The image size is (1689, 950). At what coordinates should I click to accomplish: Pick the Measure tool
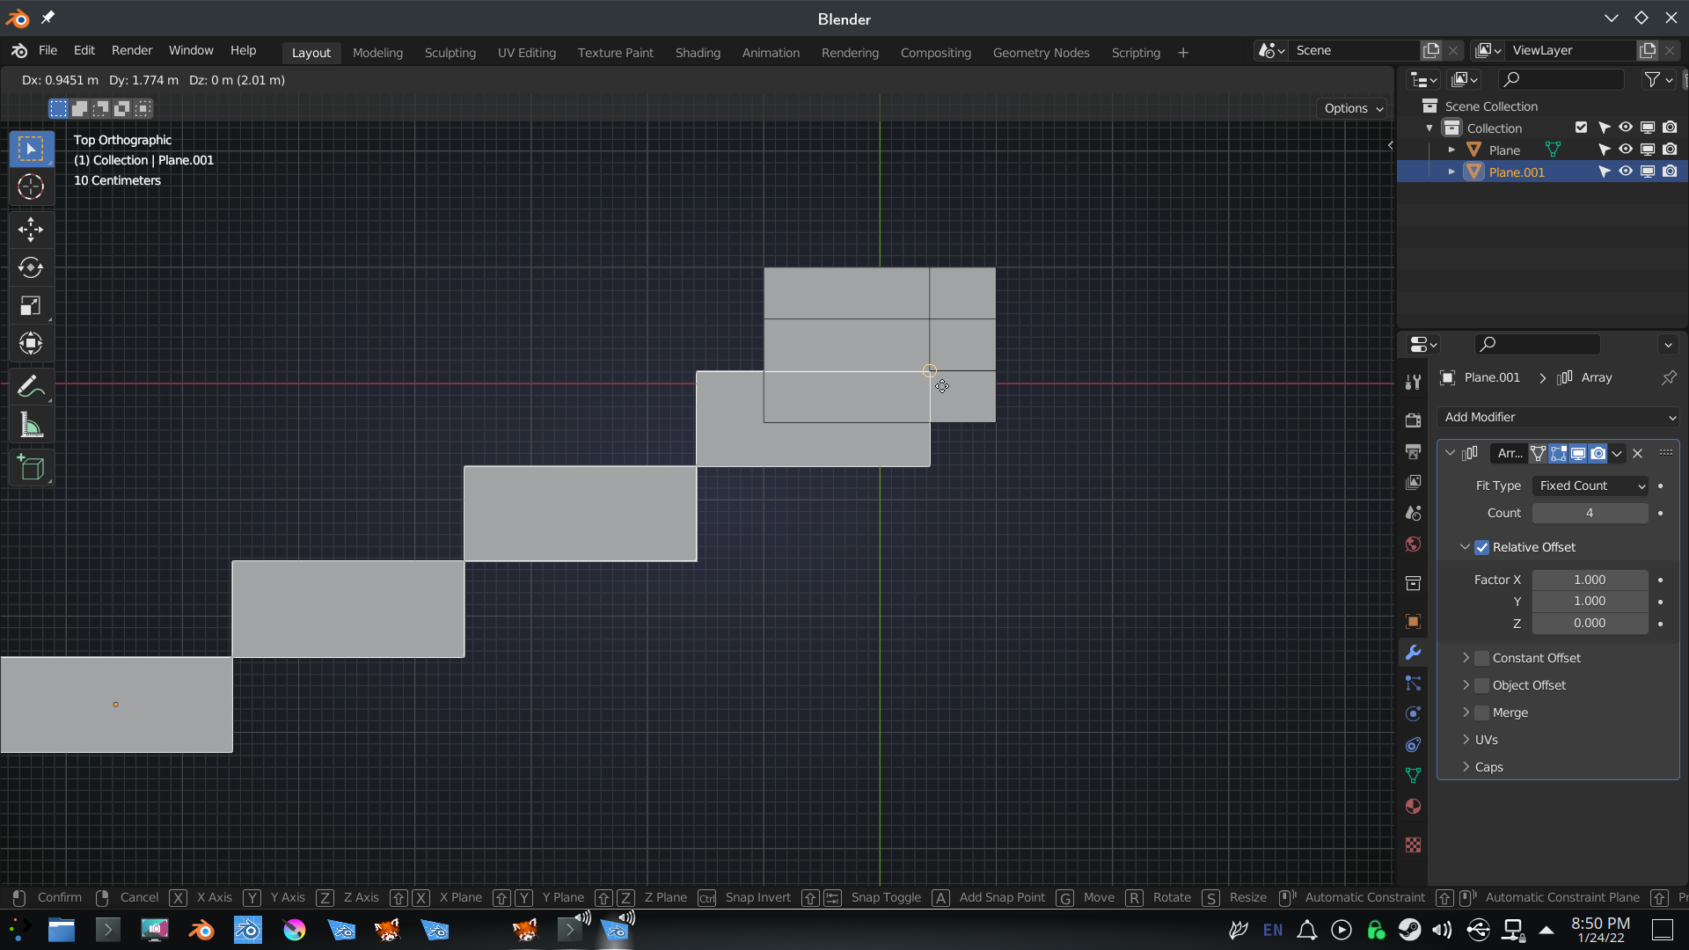pyautogui.click(x=31, y=425)
